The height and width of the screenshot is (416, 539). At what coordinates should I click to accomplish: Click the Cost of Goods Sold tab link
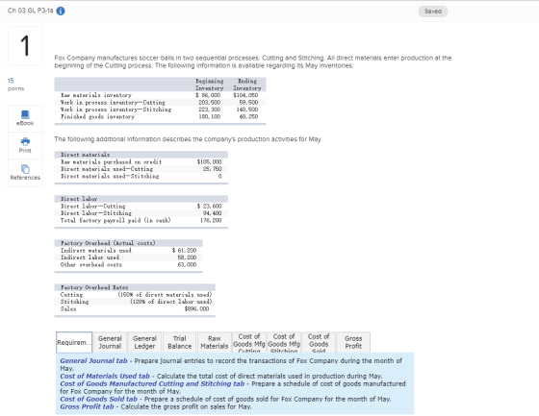tap(98, 399)
